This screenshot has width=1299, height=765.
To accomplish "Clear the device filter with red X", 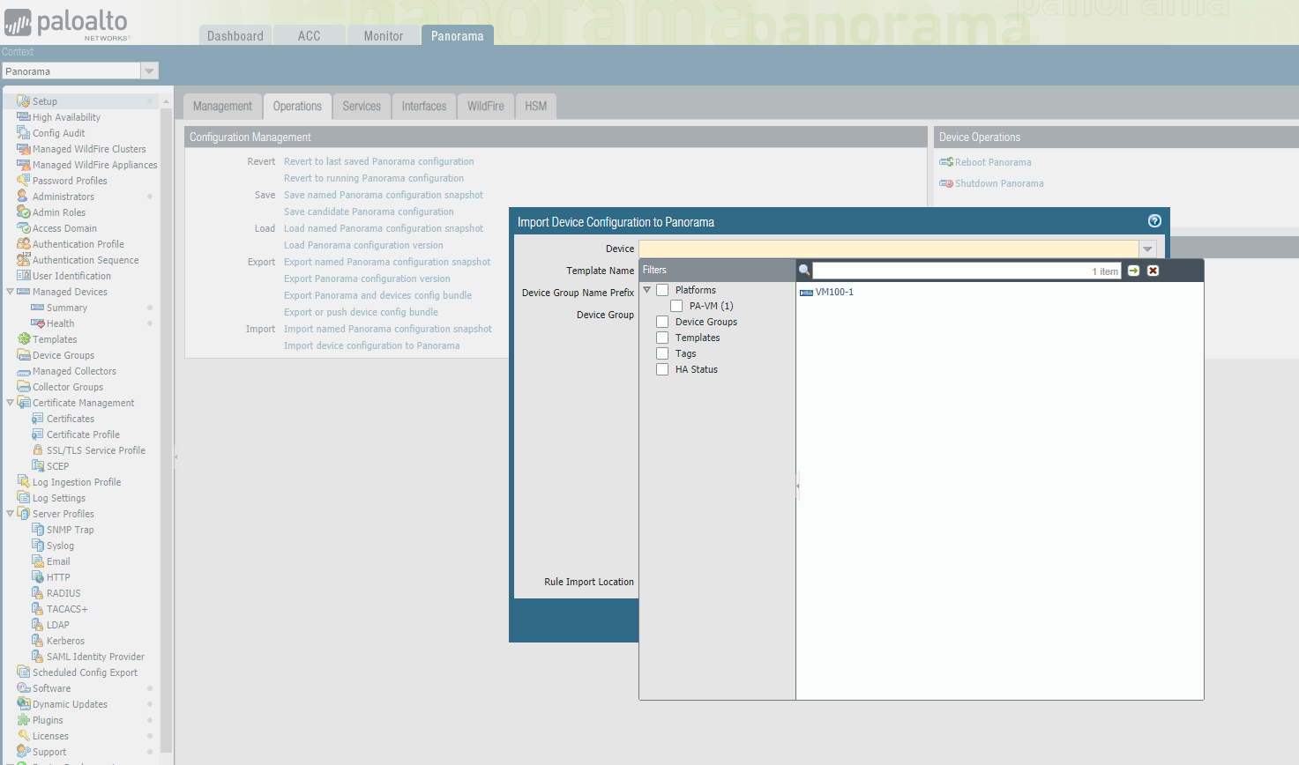I will pos(1153,271).
